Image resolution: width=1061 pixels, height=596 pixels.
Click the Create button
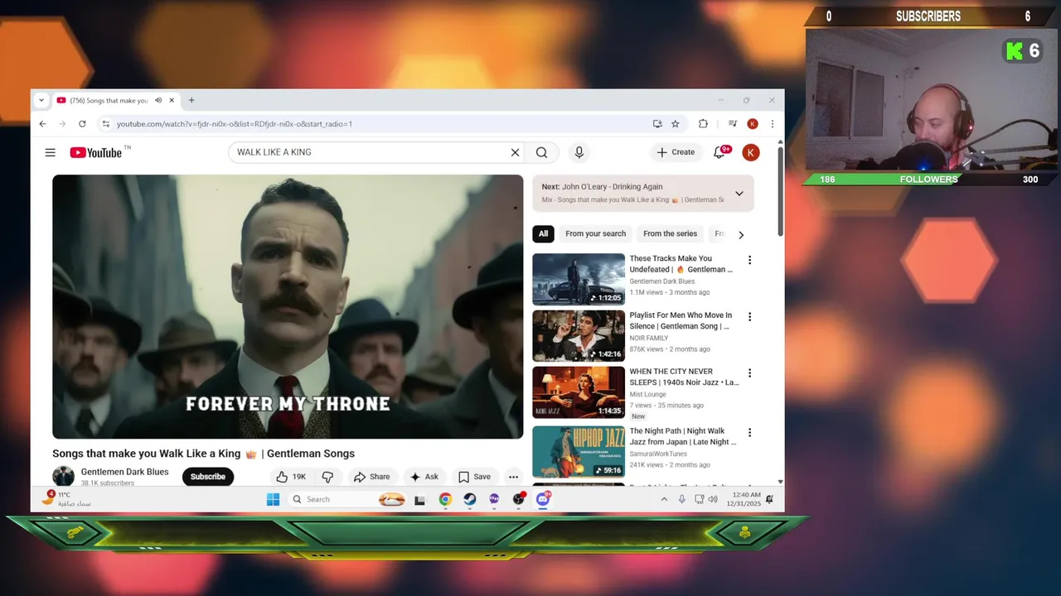[676, 152]
